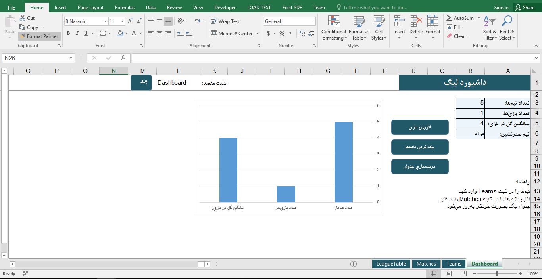
Task: Click the Copy icon
Action: coord(22,27)
